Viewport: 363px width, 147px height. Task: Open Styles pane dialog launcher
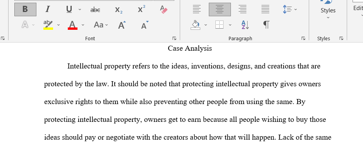(341, 39)
